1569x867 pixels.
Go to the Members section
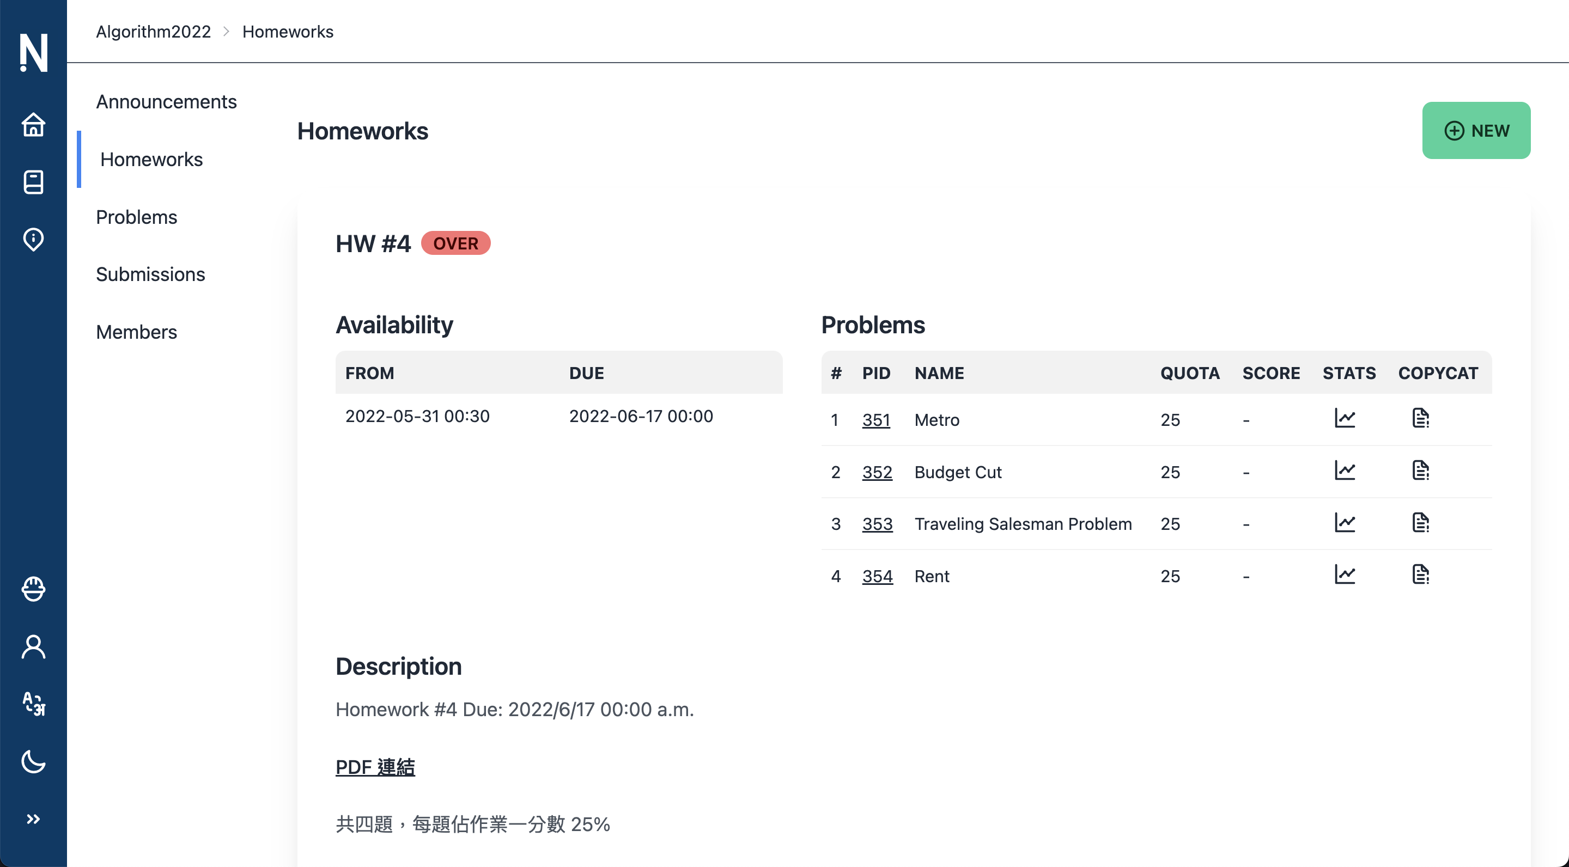click(136, 332)
